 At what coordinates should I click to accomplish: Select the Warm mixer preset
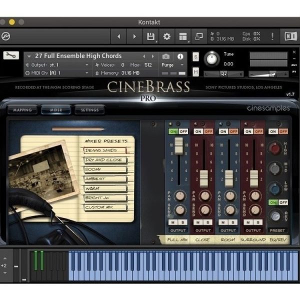[105, 188]
